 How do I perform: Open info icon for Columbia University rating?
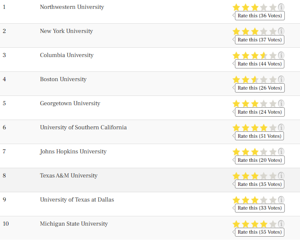pyautogui.click(x=281, y=55)
